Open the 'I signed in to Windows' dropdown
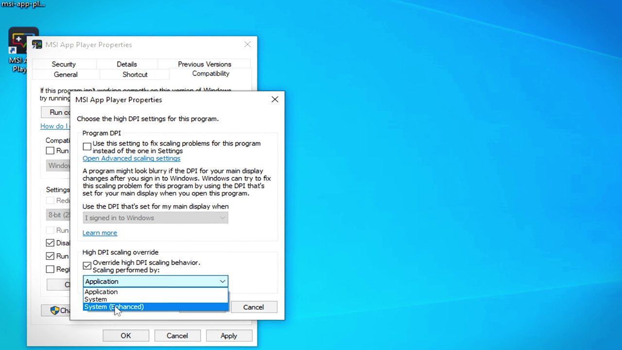The height and width of the screenshot is (350, 622). pos(155,218)
